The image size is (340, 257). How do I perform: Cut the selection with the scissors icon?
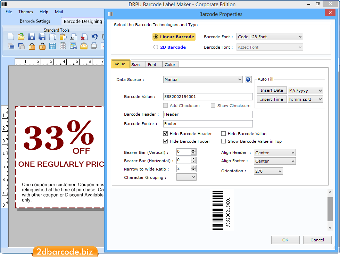click(73, 37)
